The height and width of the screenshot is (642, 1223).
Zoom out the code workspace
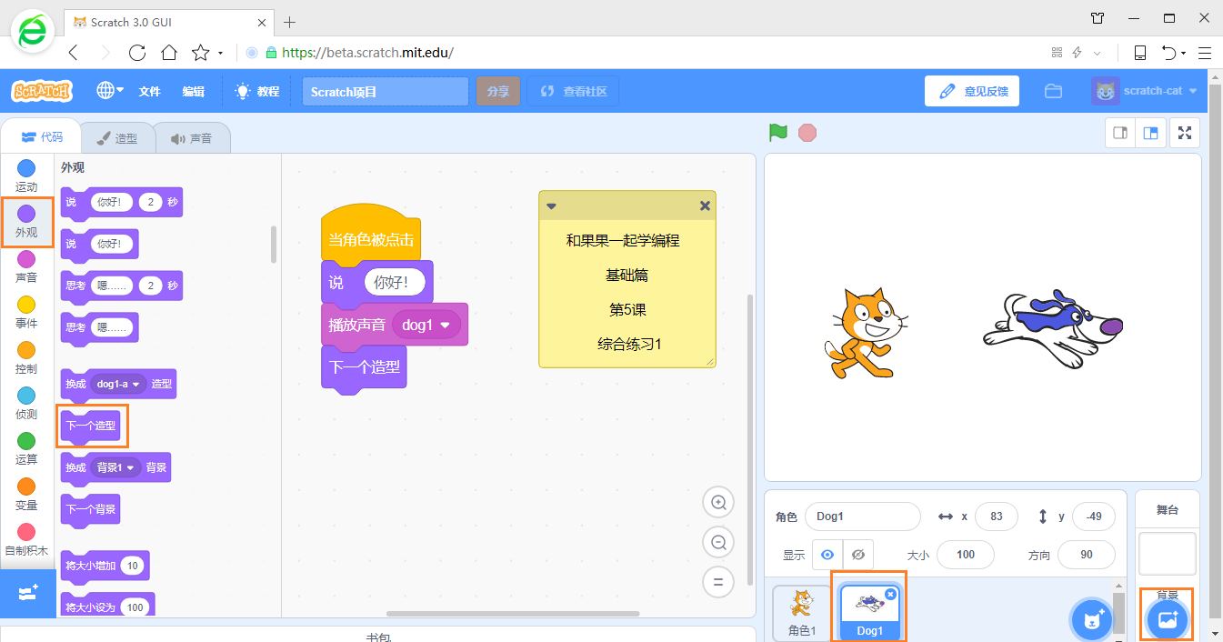(718, 543)
